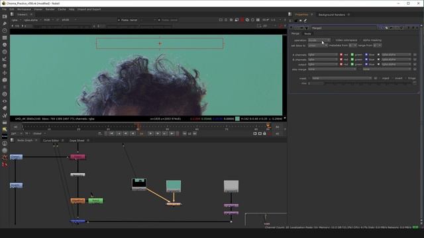Play the timeline backward
This screenshot has width=424, height=238.
point(132,134)
